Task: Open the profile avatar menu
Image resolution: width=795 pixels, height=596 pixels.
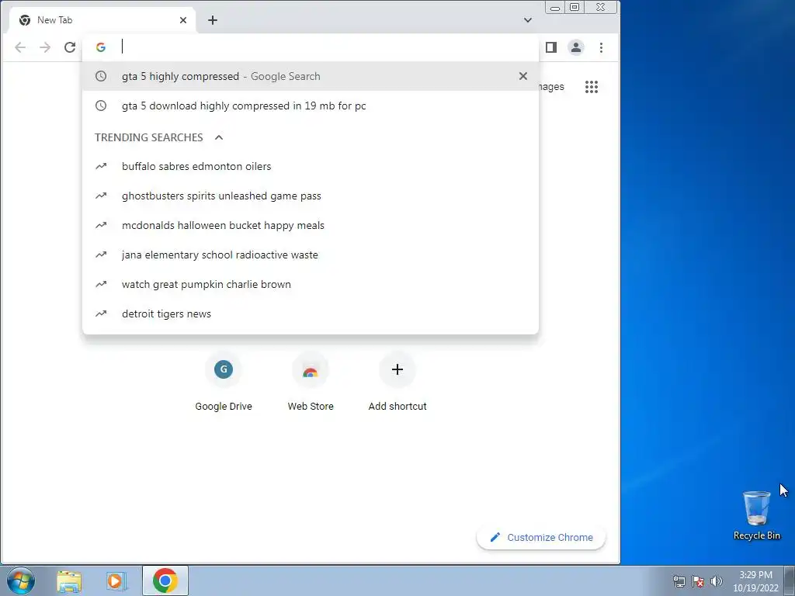Action: (x=576, y=47)
